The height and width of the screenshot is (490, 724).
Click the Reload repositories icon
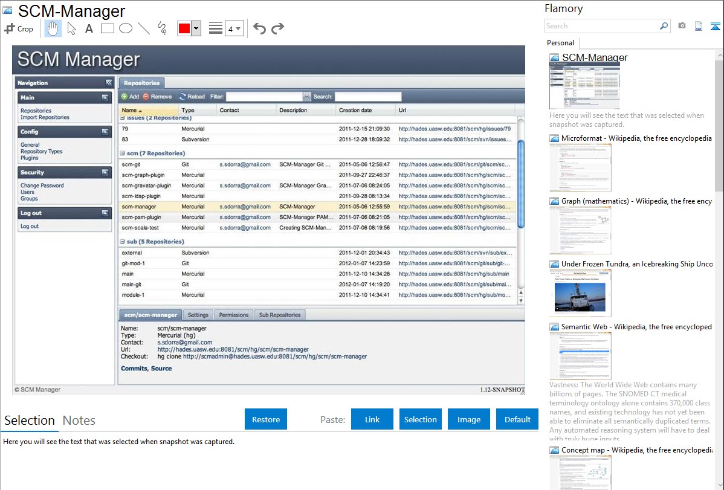tap(183, 97)
